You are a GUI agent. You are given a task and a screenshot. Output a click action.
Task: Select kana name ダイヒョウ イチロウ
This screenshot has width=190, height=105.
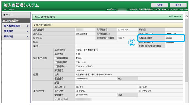click(x=84, y=66)
